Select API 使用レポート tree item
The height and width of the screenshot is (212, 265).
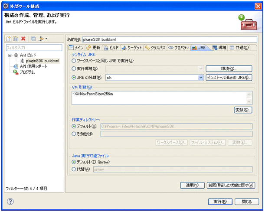[x=34, y=66]
